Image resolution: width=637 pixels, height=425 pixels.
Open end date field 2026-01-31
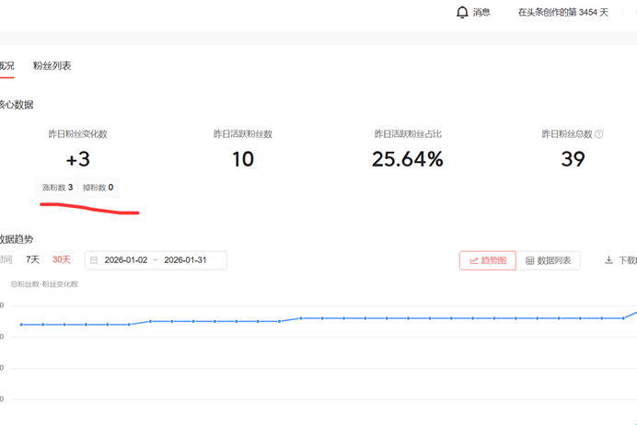tap(185, 260)
